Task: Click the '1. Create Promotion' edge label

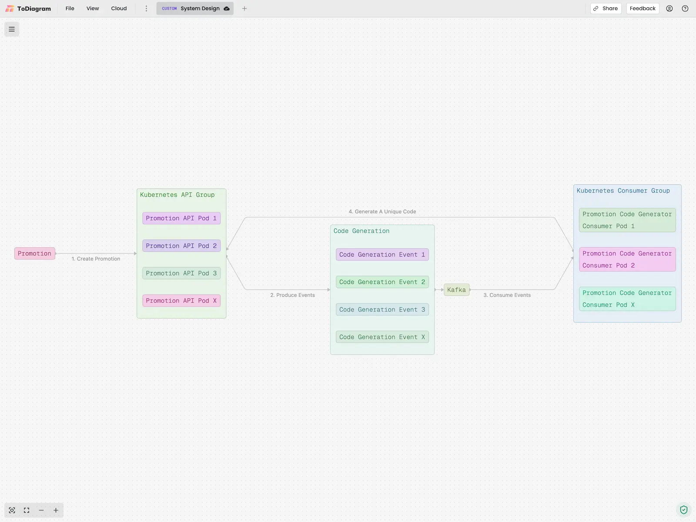Action: pyautogui.click(x=96, y=259)
